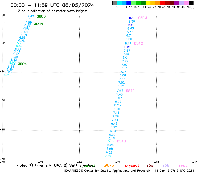Select the pink time stamp 0512

click(x=139, y=43)
